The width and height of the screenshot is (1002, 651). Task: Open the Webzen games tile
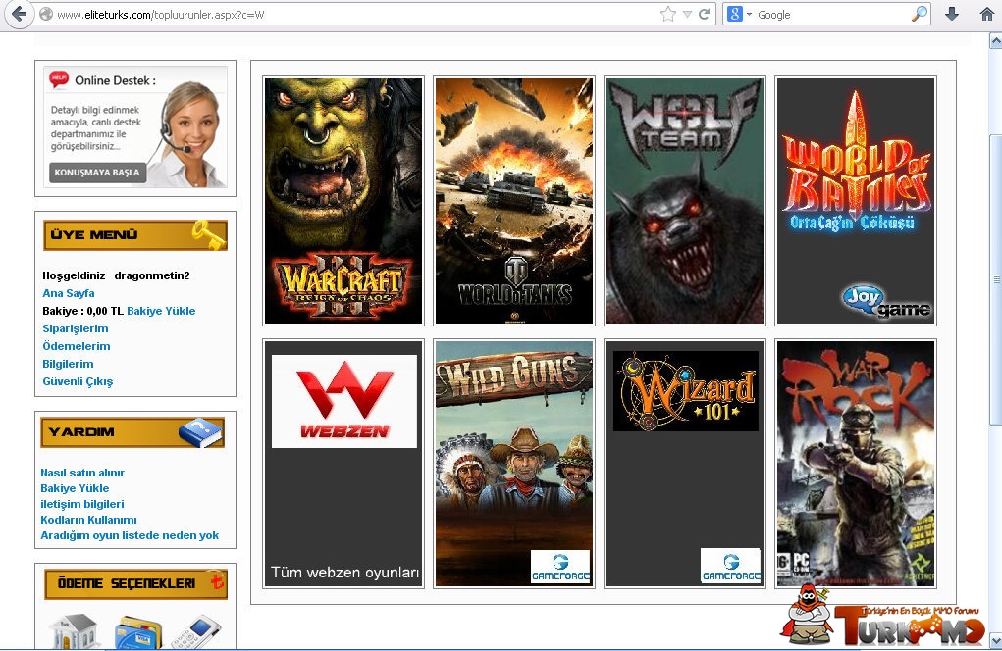click(343, 464)
